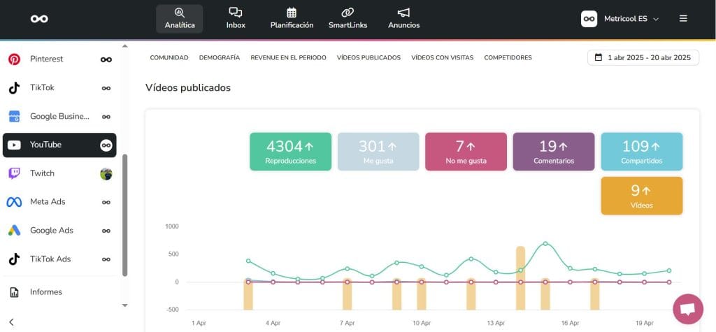This screenshot has width=716, height=332.
Task: Switch to the Competidores tab
Action: 508,57
